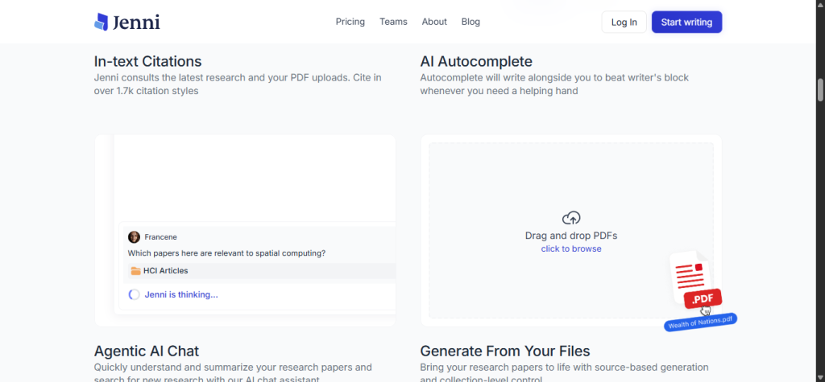The width and height of the screenshot is (825, 382).
Task: Select the HCI Articles folder row
Action: [x=258, y=271]
